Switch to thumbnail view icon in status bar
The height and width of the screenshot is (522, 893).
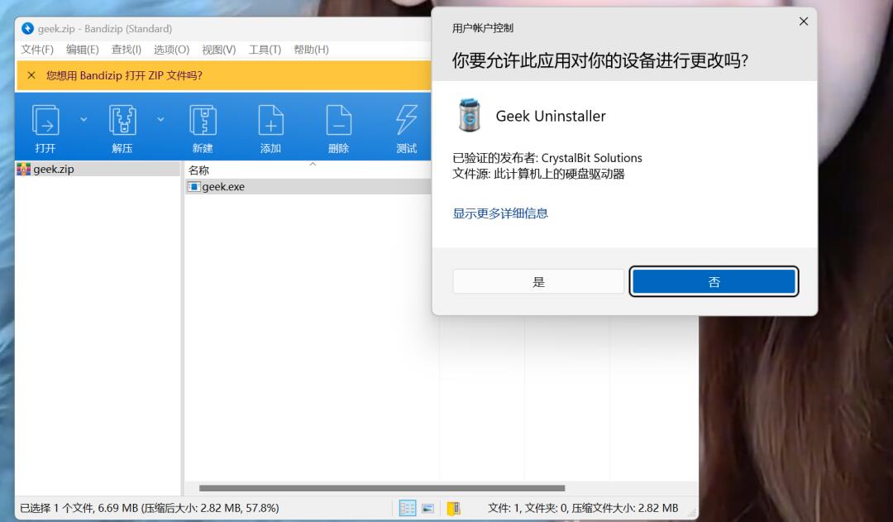click(427, 508)
